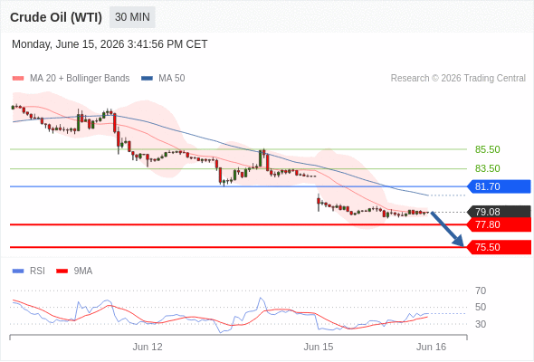
Task: Toggle the RSI legend entry
Action: point(29,271)
